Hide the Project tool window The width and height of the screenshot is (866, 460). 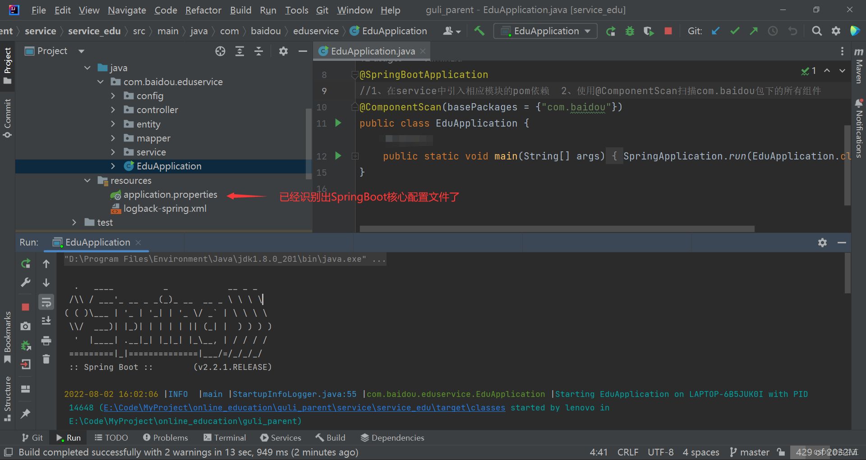[x=303, y=51]
